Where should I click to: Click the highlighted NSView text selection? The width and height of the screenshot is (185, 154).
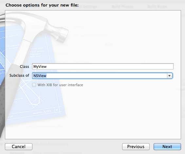point(40,76)
